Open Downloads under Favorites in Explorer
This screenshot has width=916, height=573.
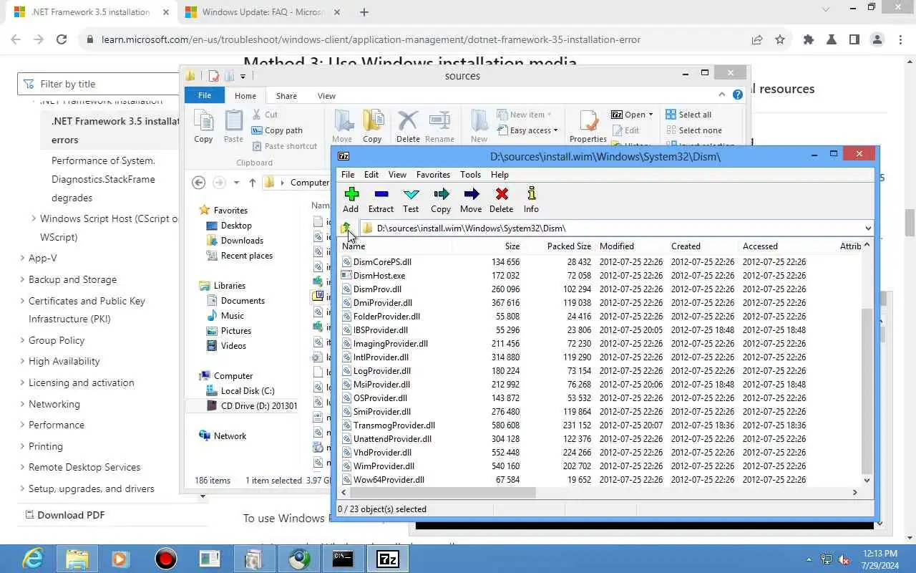[235, 240]
